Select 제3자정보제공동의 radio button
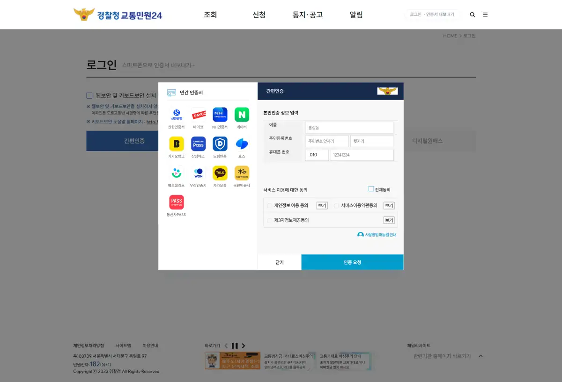Screen dimensions: 562x382 click(x=269, y=220)
